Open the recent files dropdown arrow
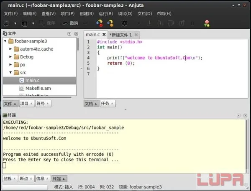 pos(33,23)
